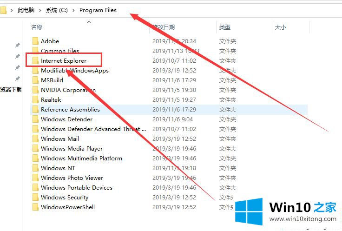342x231 pixels.
Task: Click the NVIDIA Corporation folder icon
Action: (x=35, y=90)
